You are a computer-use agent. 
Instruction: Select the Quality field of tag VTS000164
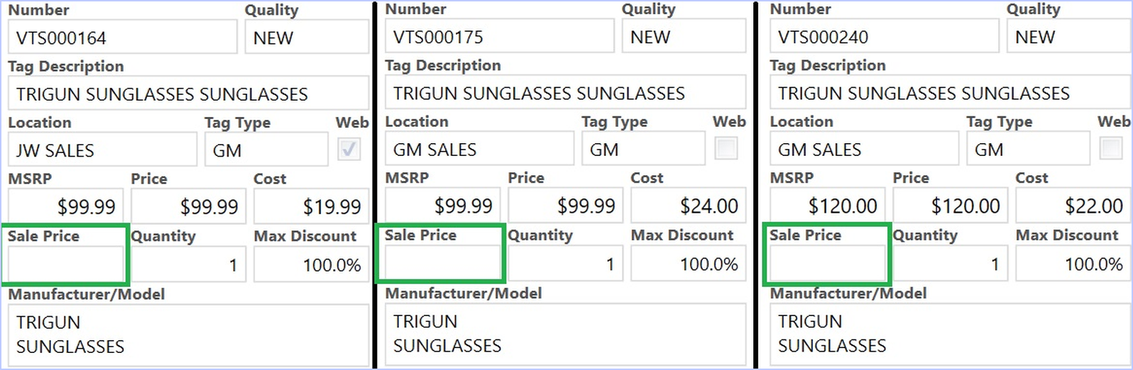coord(307,38)
